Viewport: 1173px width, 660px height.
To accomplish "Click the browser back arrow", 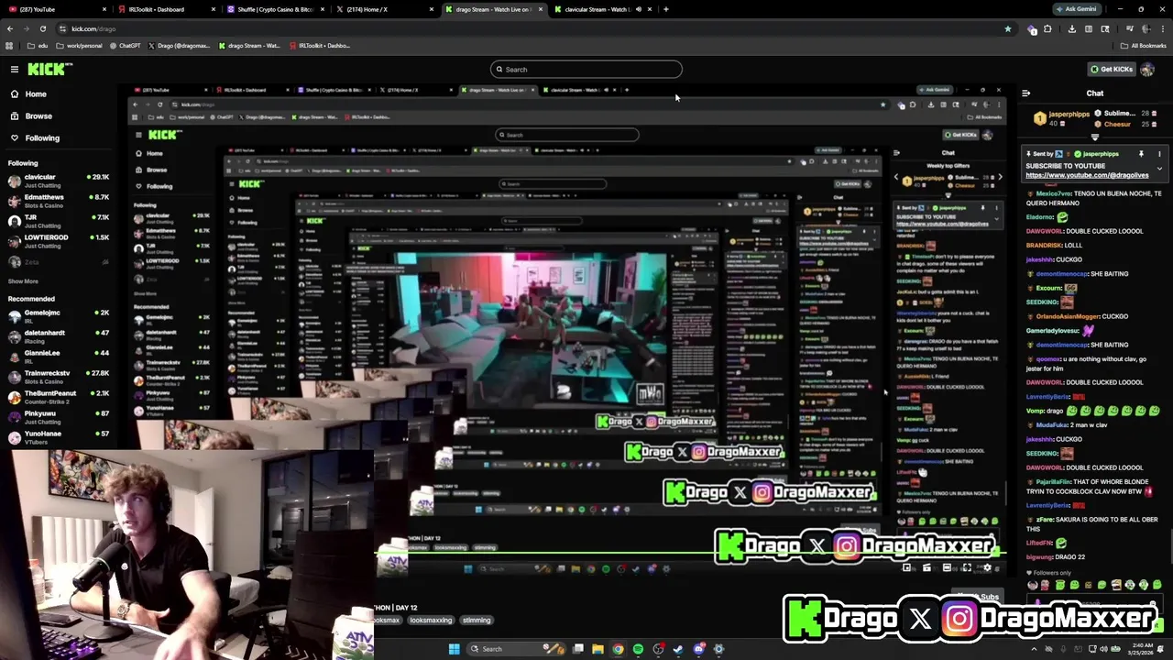I will (9, 29).
